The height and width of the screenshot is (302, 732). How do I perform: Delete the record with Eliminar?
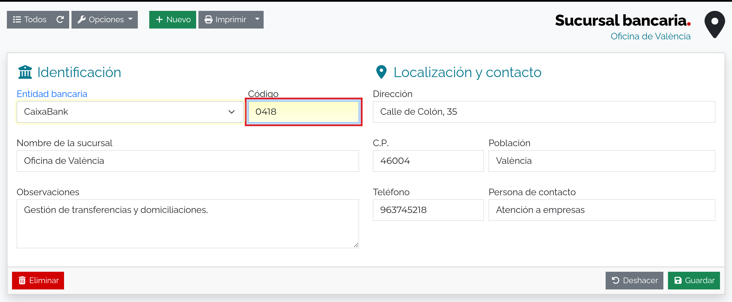[x=38, y=280]
